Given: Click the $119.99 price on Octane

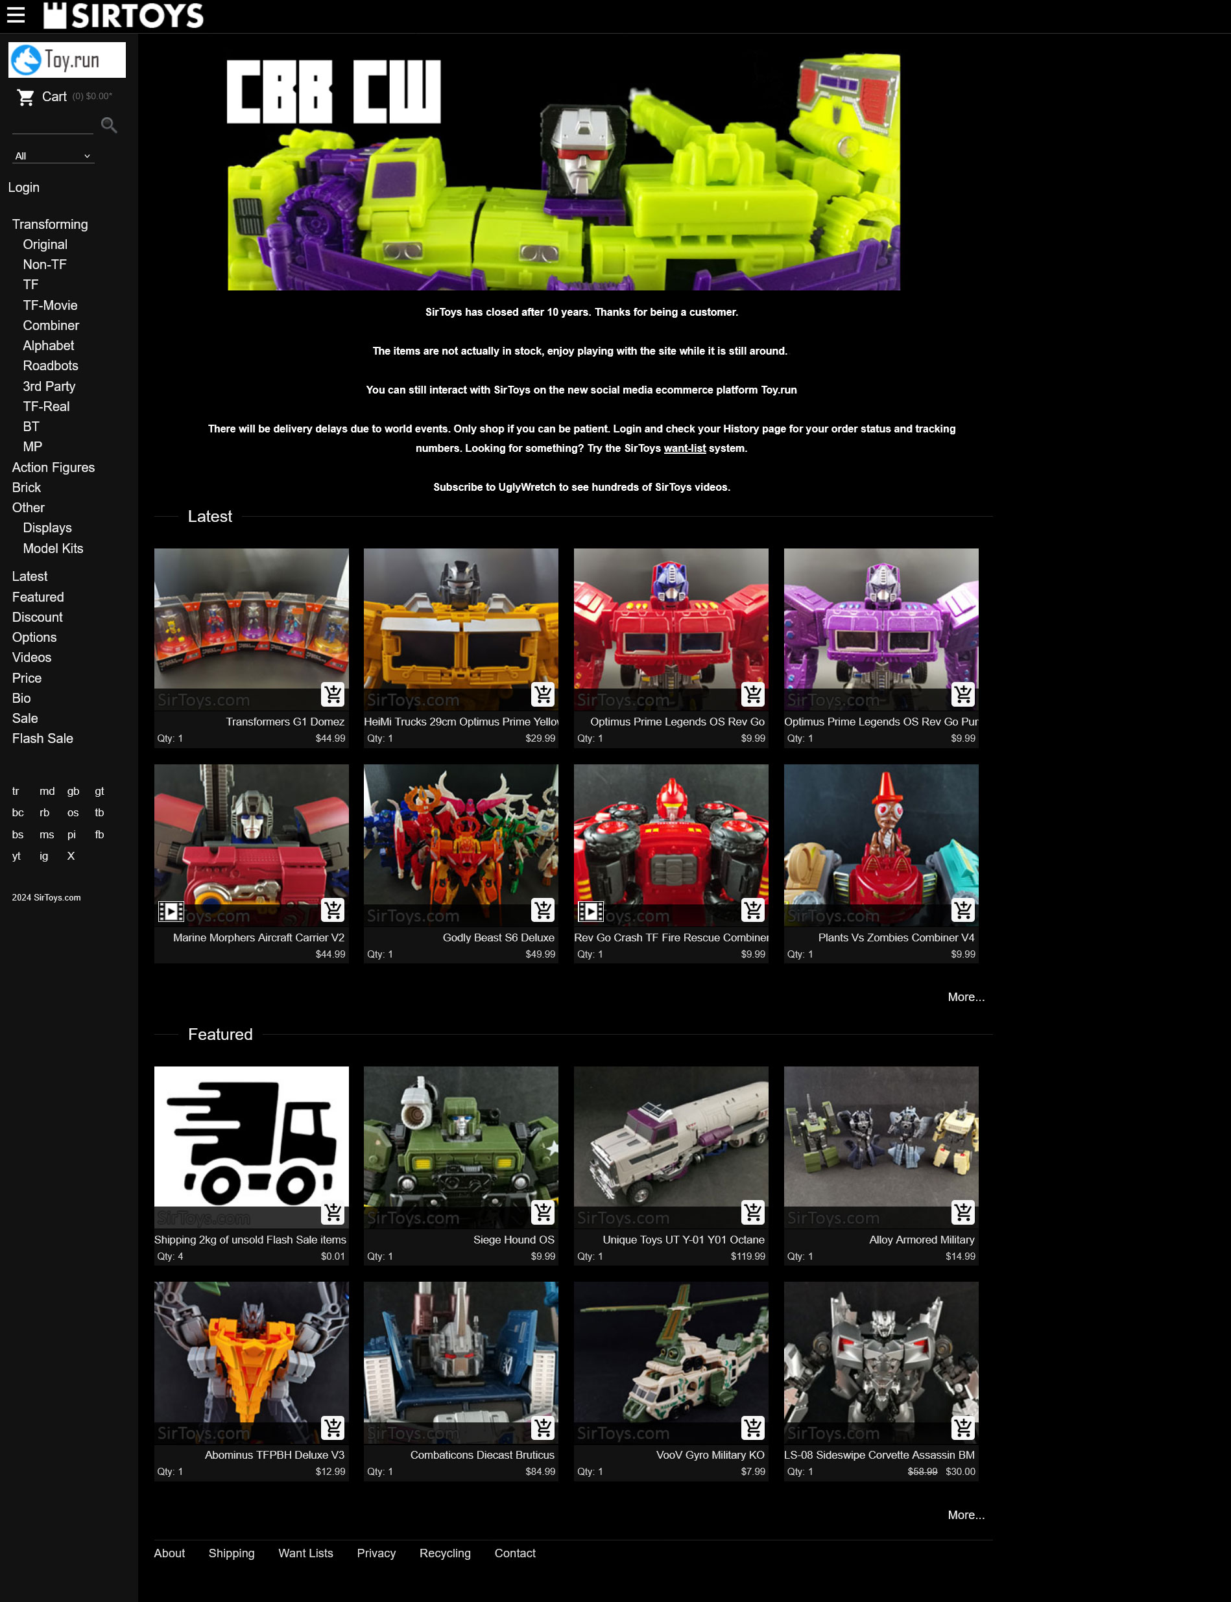Looking at the screenshot, I should point(747,1256).
